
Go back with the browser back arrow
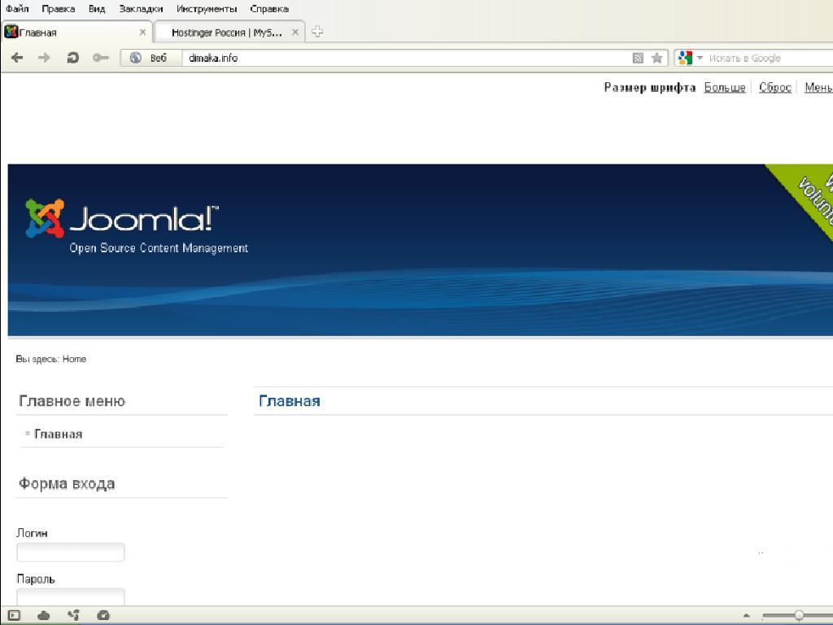coord(17,58)
